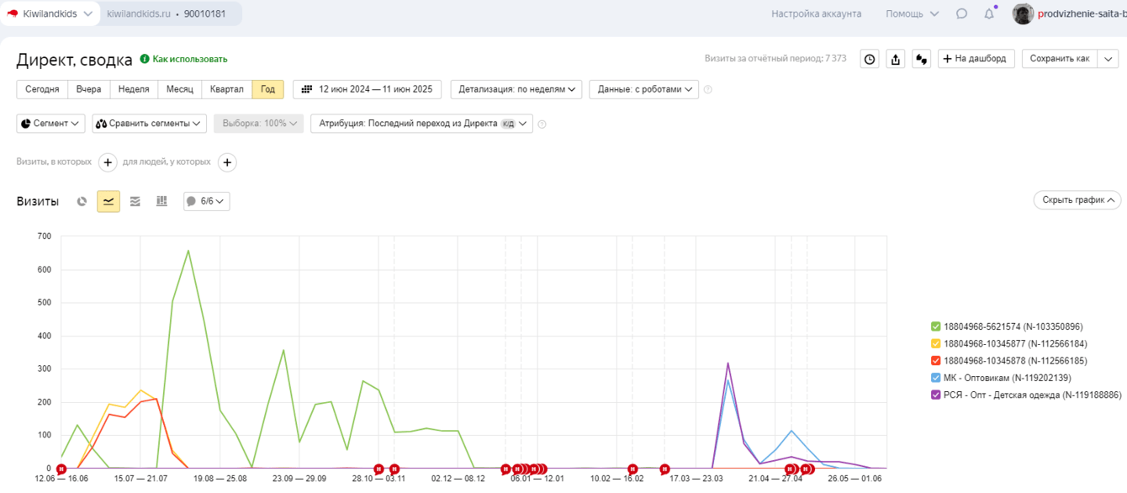Click calendar icon in date range picker

pos(307,89)
